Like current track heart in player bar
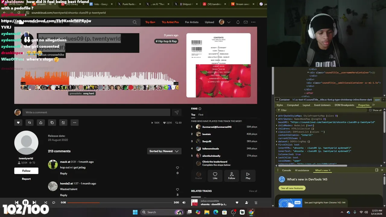Image resolution: width=386 pixels, height=217 pixels. pyautogui.click(x=237, y=203)
